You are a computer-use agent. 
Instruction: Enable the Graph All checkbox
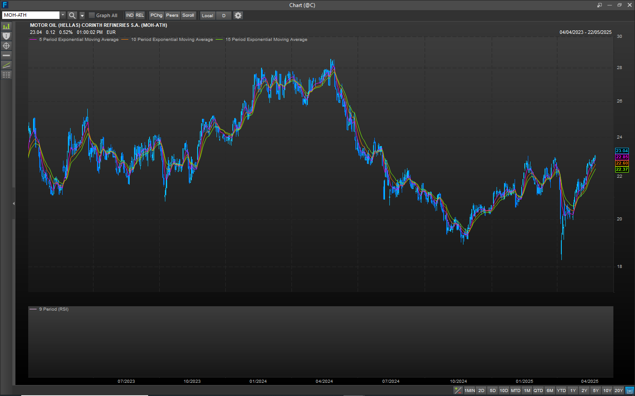pyautogui.click(x=92, y=15)
